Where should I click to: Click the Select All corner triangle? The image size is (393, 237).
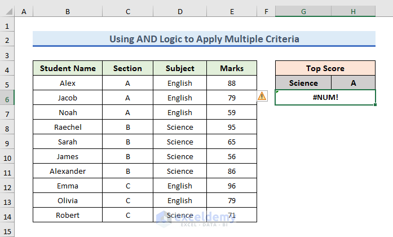point(8,11)
